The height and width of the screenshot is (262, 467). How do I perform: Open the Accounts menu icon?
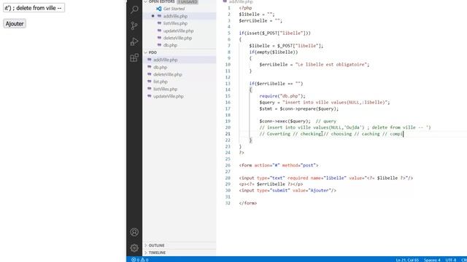[x=134, y=232]
